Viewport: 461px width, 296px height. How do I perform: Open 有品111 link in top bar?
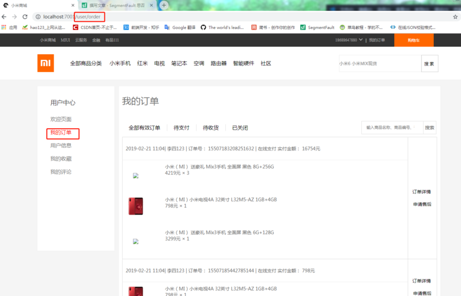(x=112, y=40)
